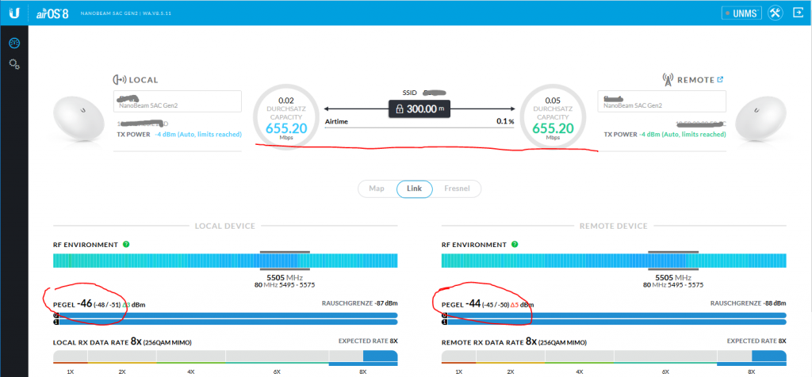Click the LOCAL RX DATA RATE 8X label
812x377 pixels.
click(124, 342)
